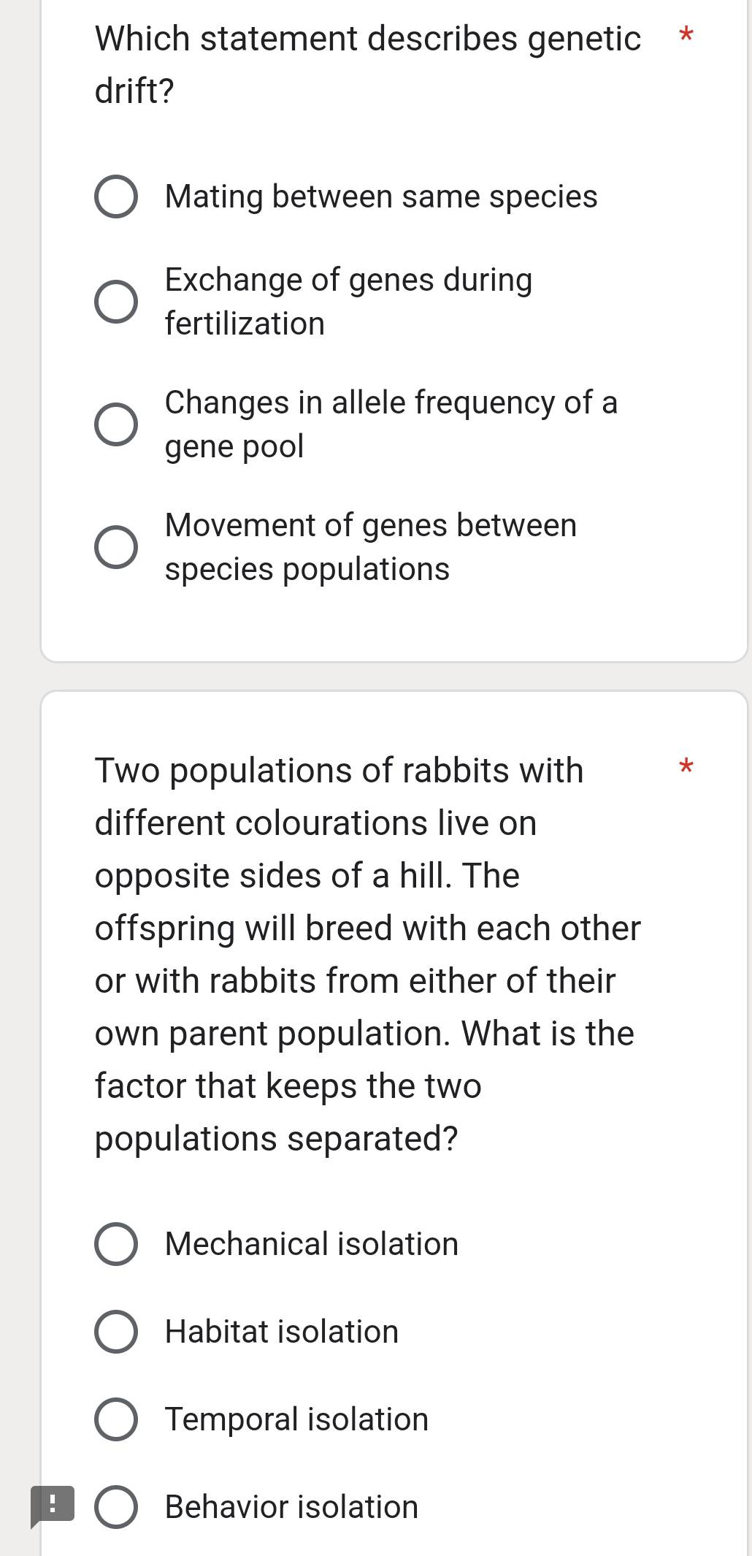The image size is (752, 1556).
Task: Choose 'Habitat isolation' answer
Action: [x=117, y=1331]
